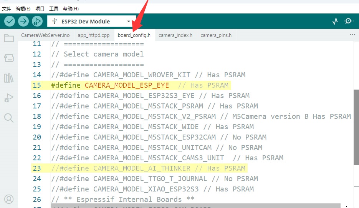The height and width of the screenshot is (208, 359).
Task: Open the tab overflow three-dots menu
Action: [x=352, y=35]
